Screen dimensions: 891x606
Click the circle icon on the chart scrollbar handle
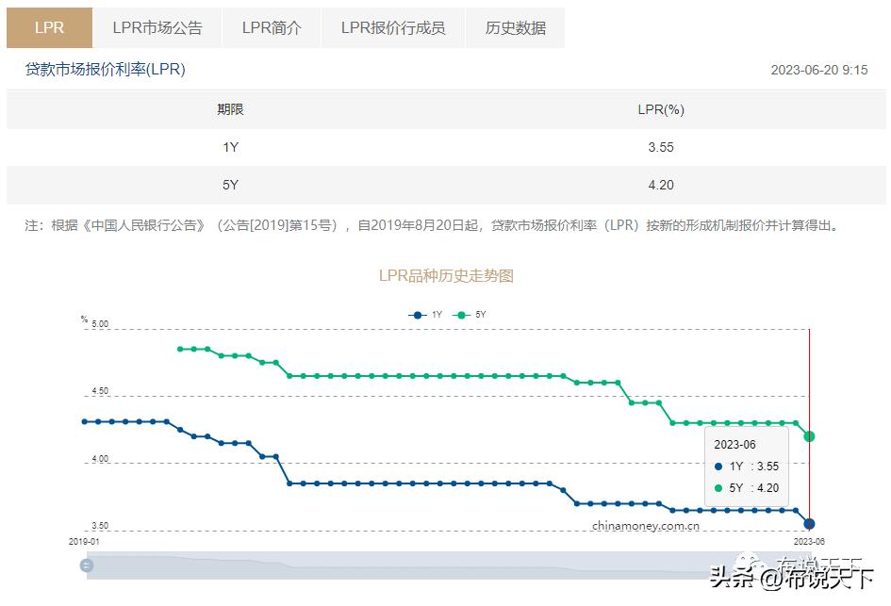pyautogui.click(x=87, y=565)
